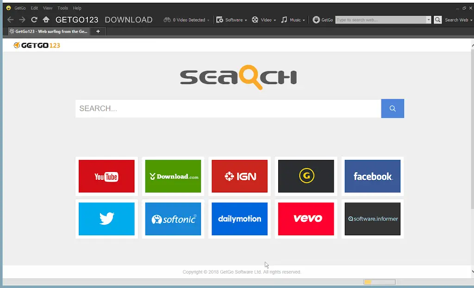
Task: Click the binoculars video detection icon
Action: (167, 20)
